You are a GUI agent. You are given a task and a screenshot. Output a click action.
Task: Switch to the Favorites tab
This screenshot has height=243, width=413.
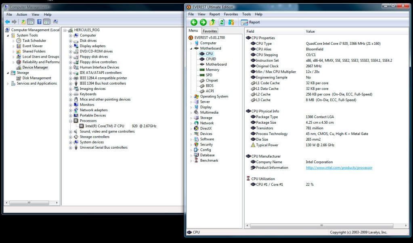pos(210,31)
